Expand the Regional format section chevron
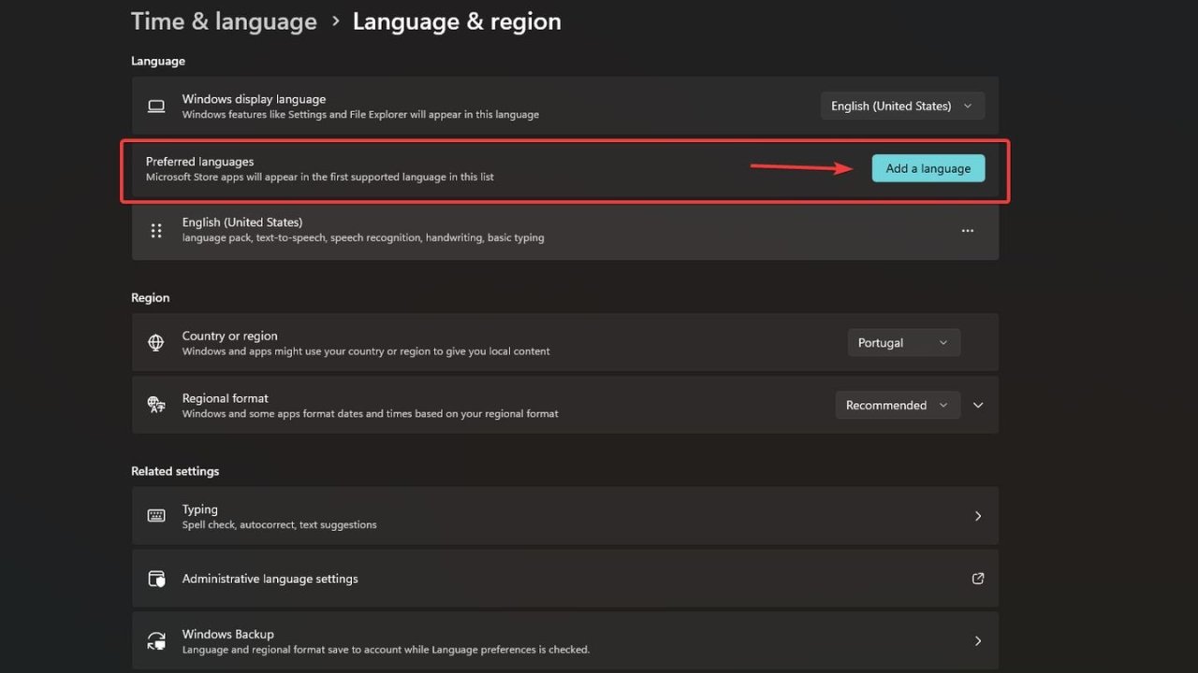This screenshot has height=673, width=1198. (x=978, y=405)
